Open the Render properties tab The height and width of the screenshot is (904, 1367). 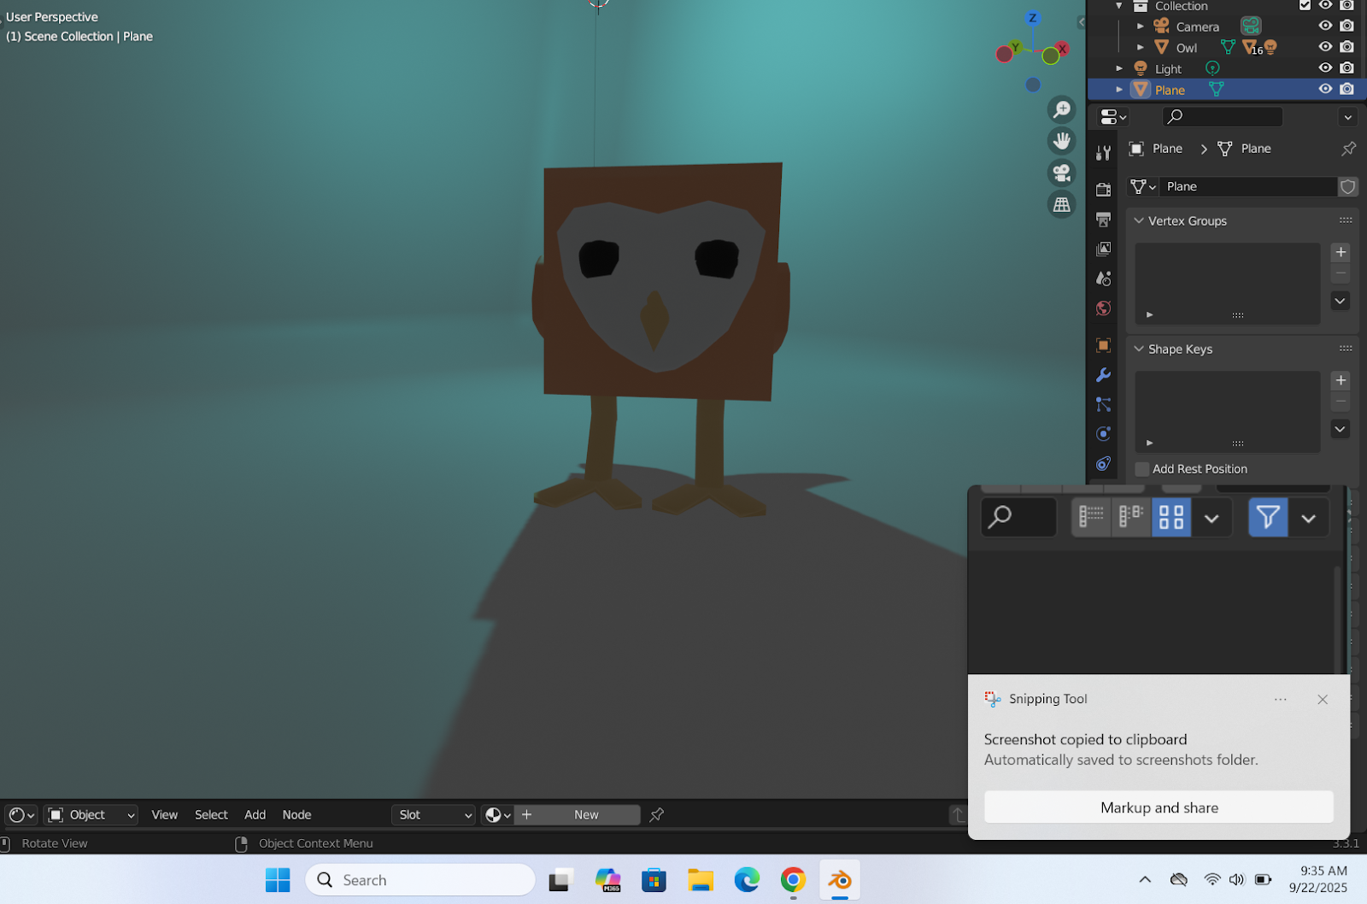coord(1103,189)
